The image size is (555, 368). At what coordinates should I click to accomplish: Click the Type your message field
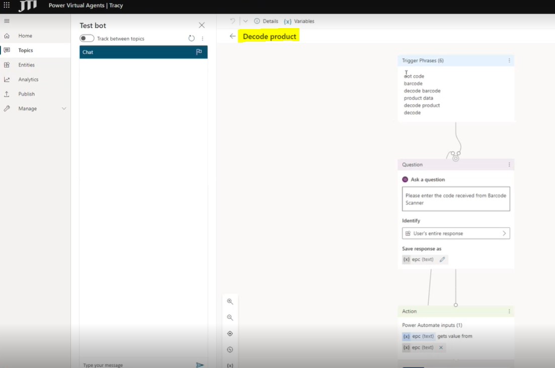coord(138,364)
